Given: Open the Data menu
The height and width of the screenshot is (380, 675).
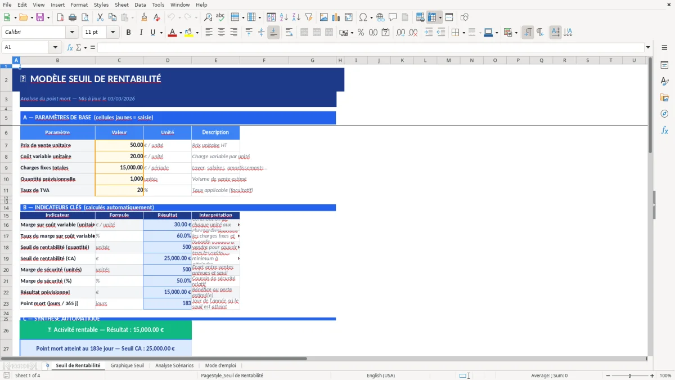Looking at the screenshot, I should click(140, 5).
